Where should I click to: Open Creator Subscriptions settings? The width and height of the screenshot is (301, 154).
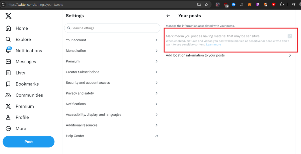(x=112, y=72)
